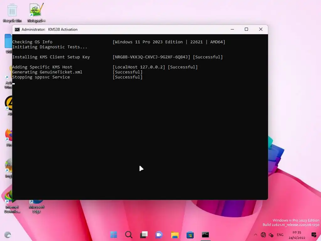Open File Explorer from taskbar

tap(175, 235)
